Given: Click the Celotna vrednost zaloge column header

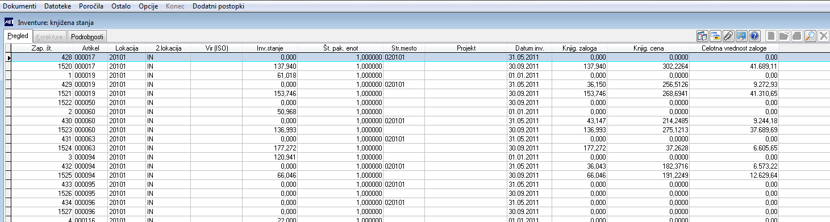Looking at the screenshot, I should 735,48.
